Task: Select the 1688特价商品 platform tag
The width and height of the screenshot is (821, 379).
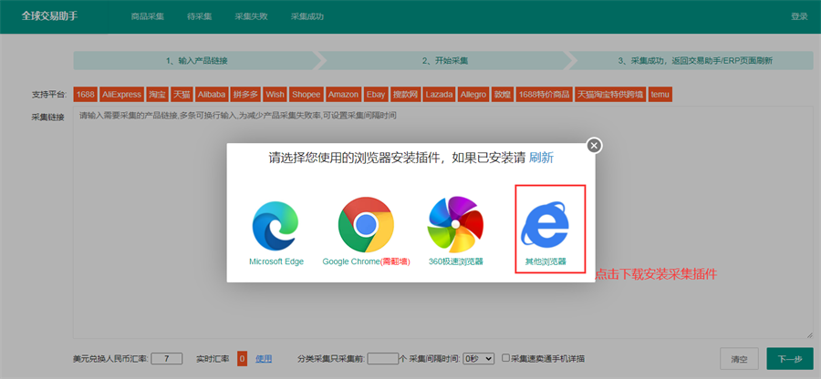Action: click(544, 95)
